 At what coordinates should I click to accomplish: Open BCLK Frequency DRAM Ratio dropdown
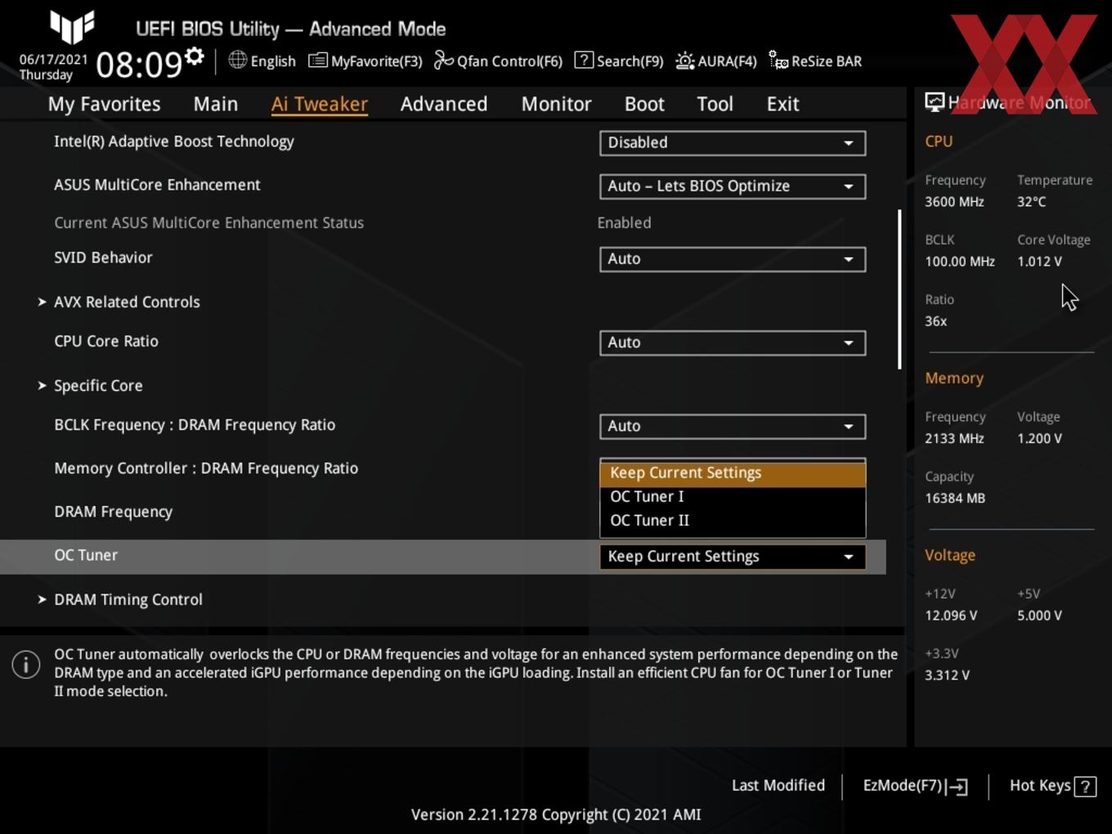pos(733,425)
